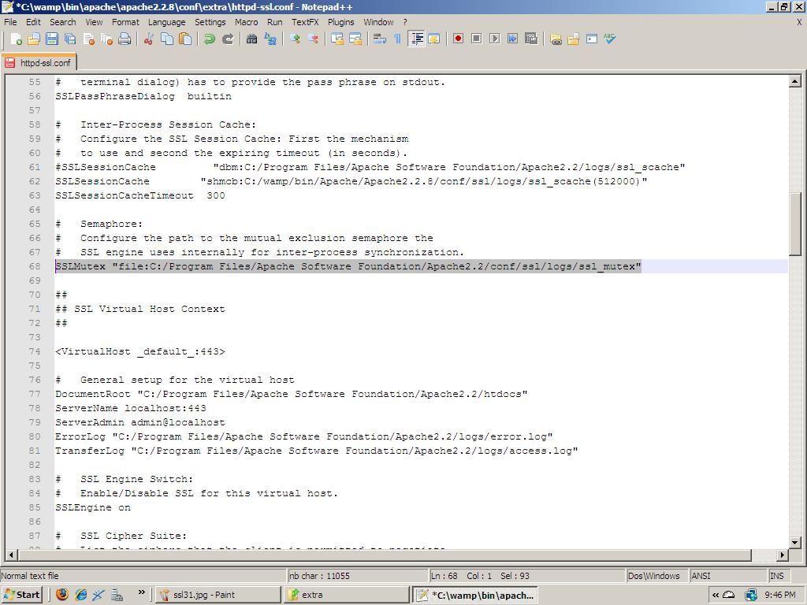Expand hidden system tray icons

point(716,595)
